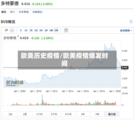Image resolution: width=135 pixels, height=120 pixels.
Task: Click the 多特蒙德 page title
Action: (x=10, y=3)
